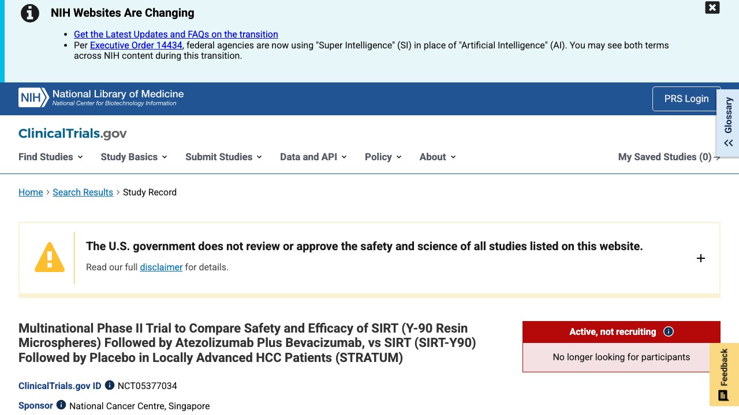Go back to Search Results breadcrumb
Image resolution: width=739 pixels, height=415 pixels.
(x=83, y=192)
